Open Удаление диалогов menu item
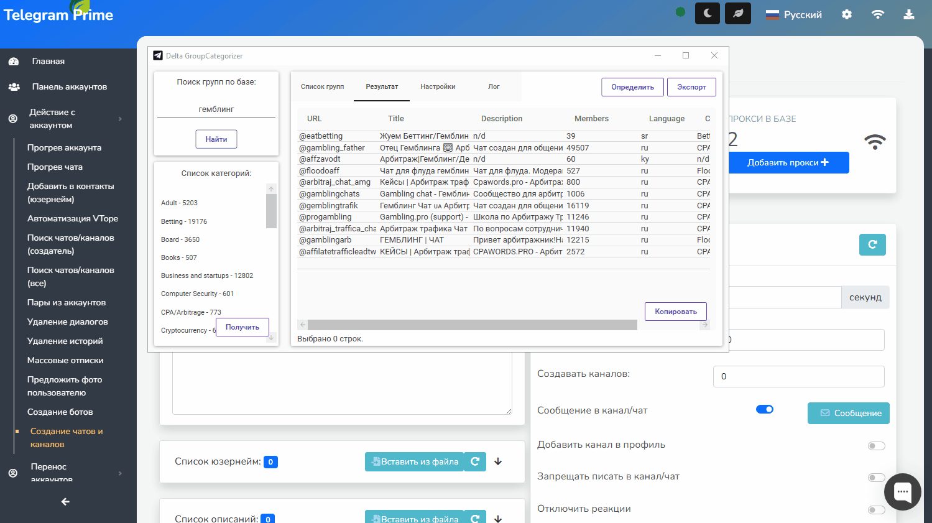 [68, 322]
